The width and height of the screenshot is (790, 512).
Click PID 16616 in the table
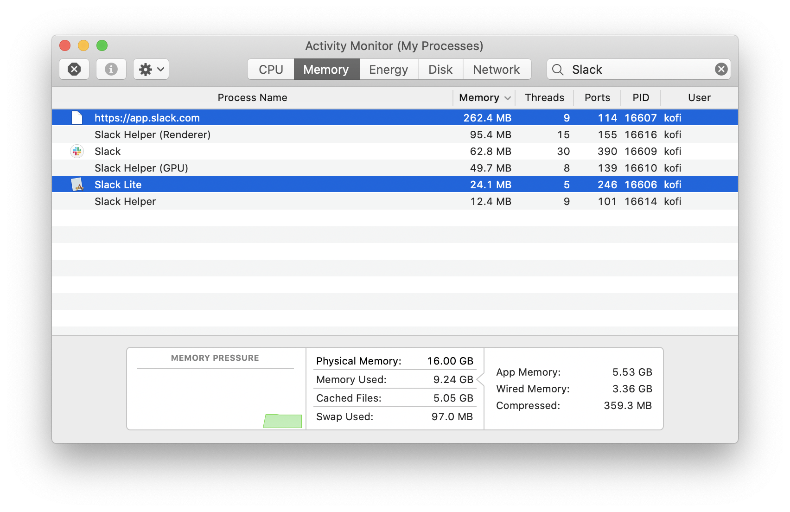[641, 134]
